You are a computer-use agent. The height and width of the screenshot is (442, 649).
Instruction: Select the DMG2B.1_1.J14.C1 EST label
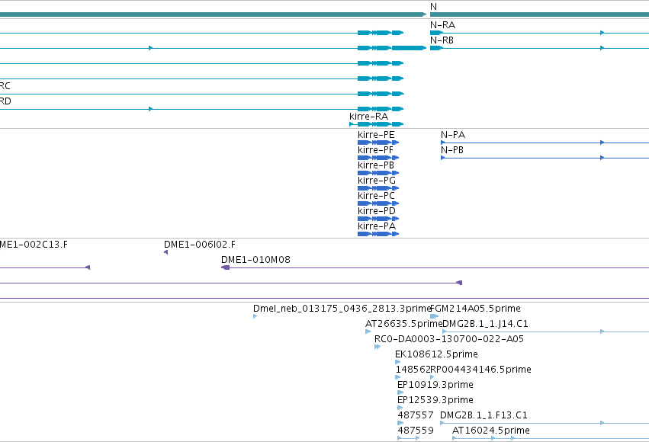coord(485,324)
